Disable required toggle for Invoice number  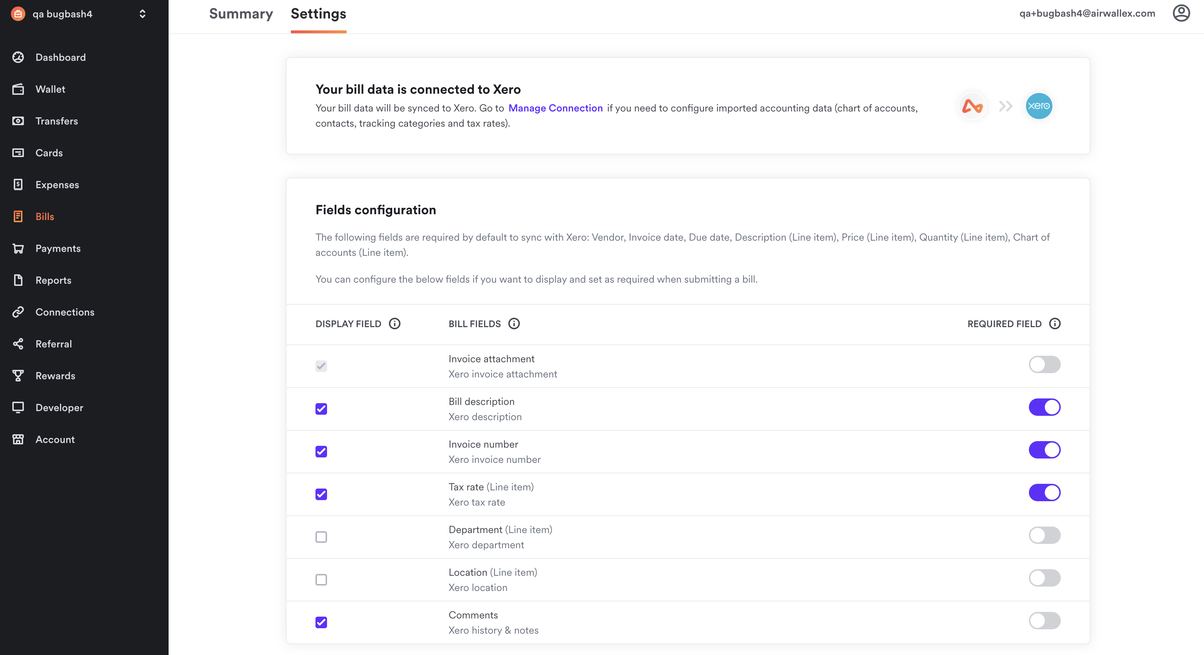[1044, 450]
